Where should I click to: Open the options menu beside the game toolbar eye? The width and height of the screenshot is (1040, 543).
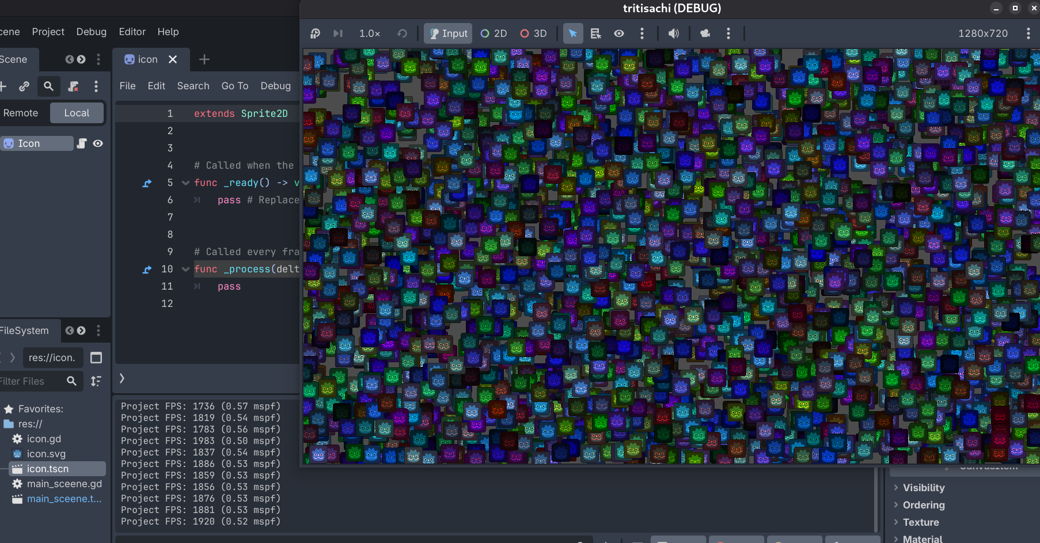click(x=642, y=33)
